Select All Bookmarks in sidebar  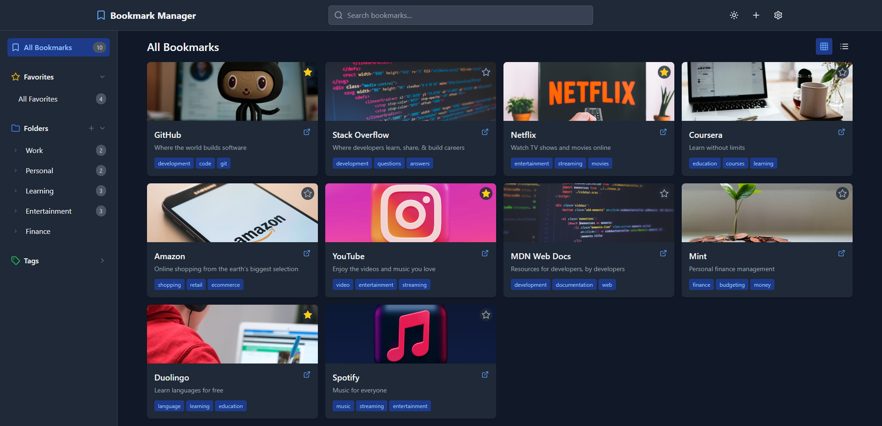[58, 47]
